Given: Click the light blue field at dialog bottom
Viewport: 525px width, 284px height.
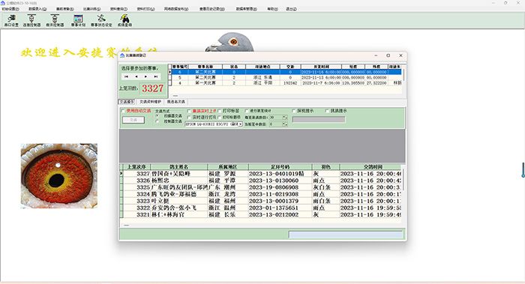Looking at the screenshot, I should click(x=346, y=235).
